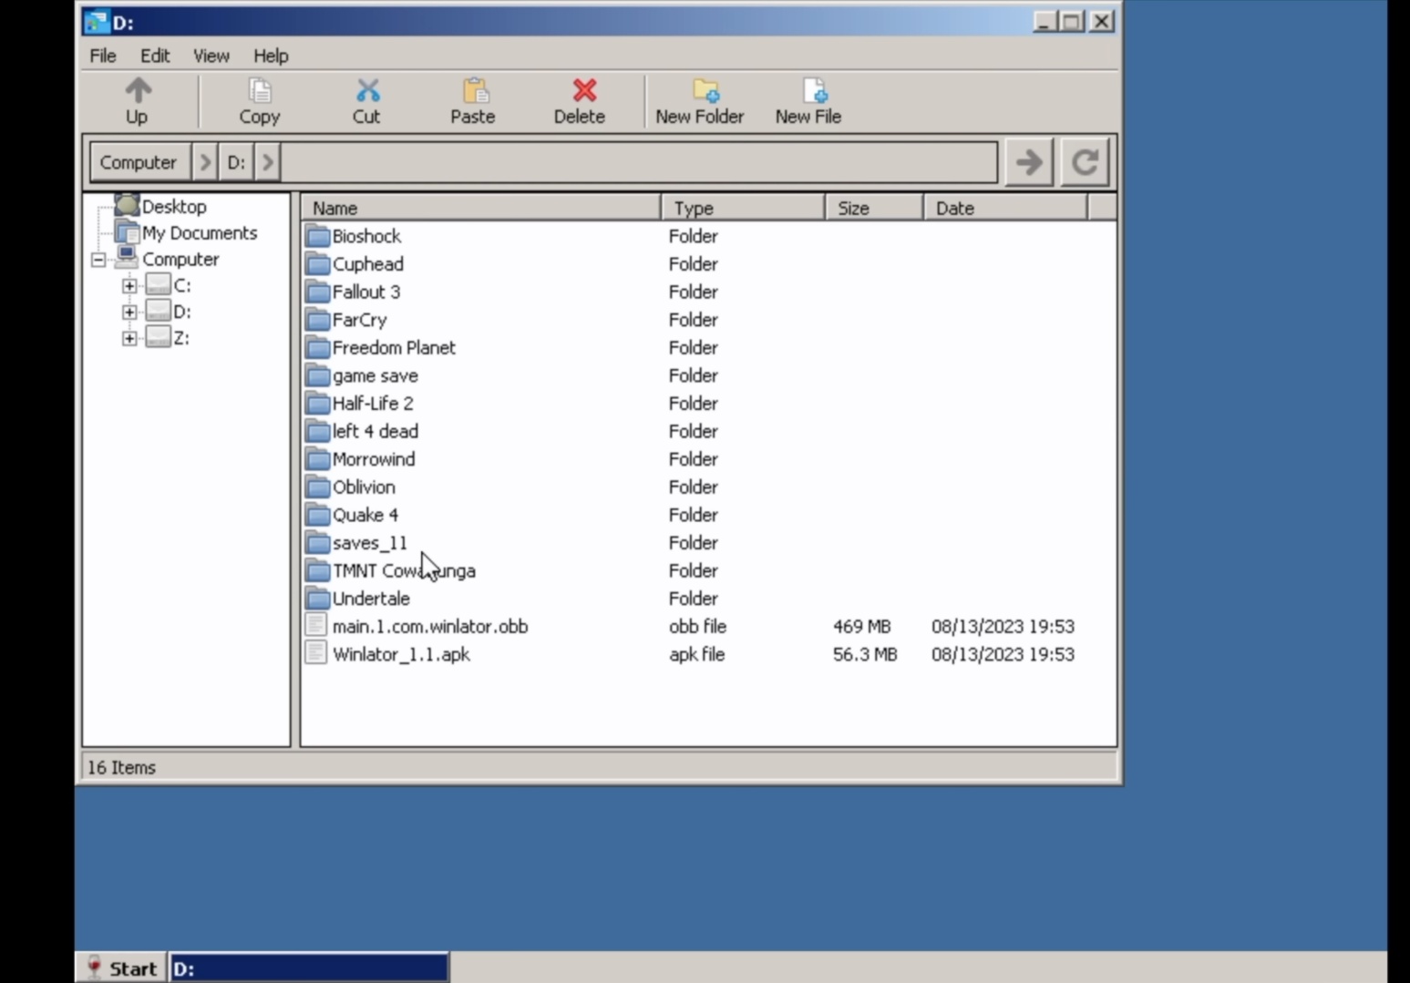Open the Wine Start menu button
1410x983 pixels.
click(x=120, y=968)
